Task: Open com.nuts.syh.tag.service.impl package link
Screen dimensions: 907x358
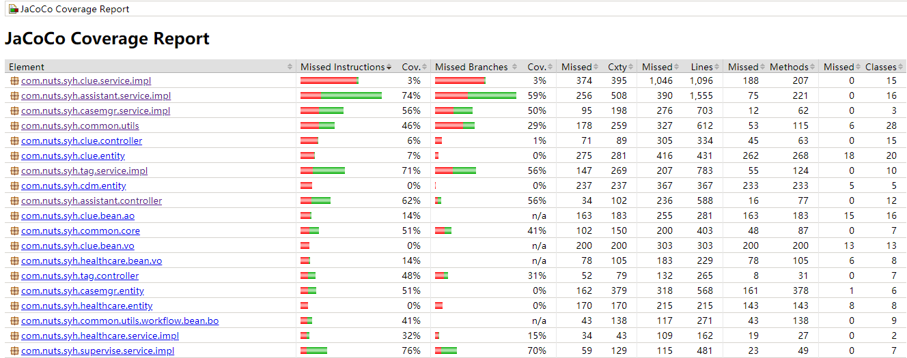Action: coord(84,171)
